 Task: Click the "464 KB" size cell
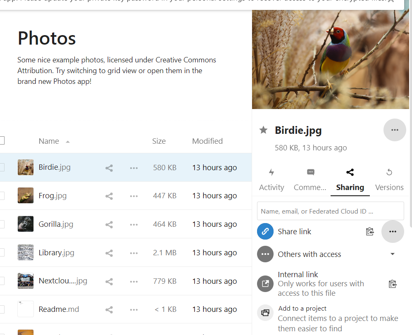[165, 224]
